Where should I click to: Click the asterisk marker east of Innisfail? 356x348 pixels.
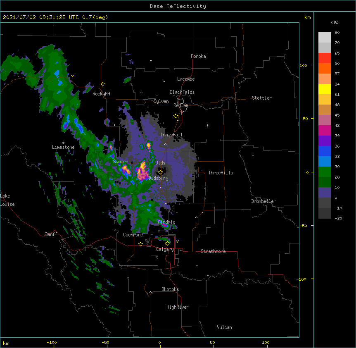pyautogui.click(x=207, y=125)
